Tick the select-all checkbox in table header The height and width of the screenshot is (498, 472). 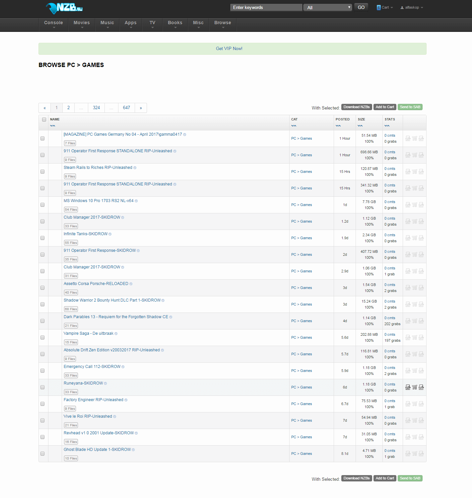(44, 119)
